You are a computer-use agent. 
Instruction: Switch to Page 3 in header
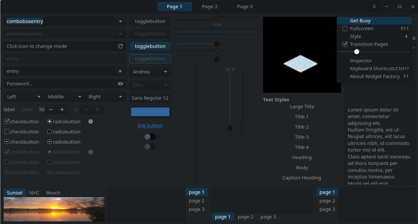[x=245, y=7]
